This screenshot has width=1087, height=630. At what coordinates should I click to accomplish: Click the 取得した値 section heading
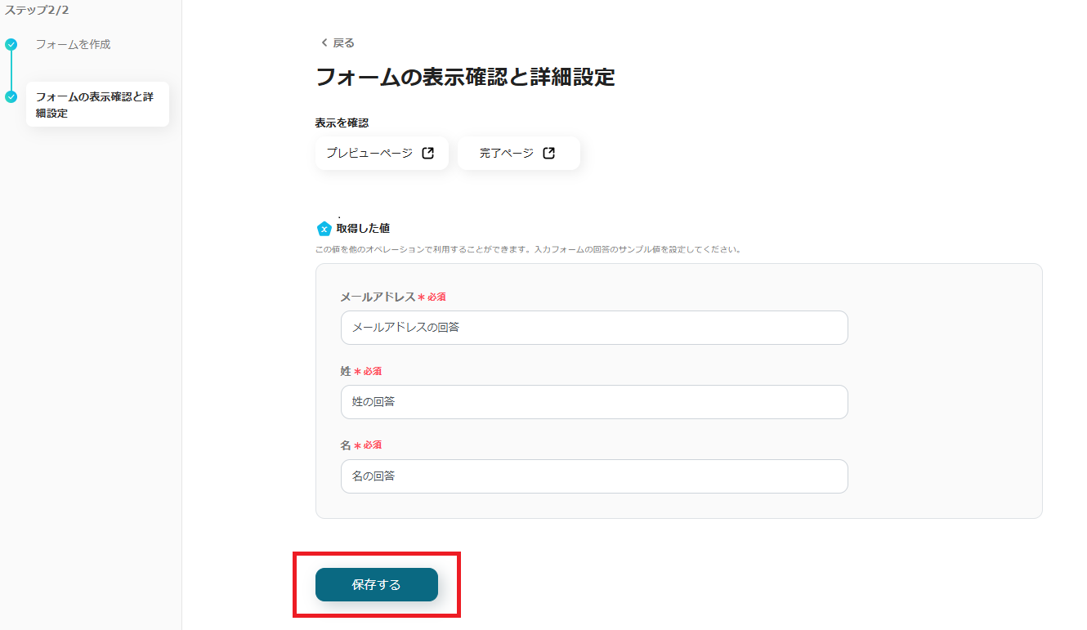pos(363,229)
